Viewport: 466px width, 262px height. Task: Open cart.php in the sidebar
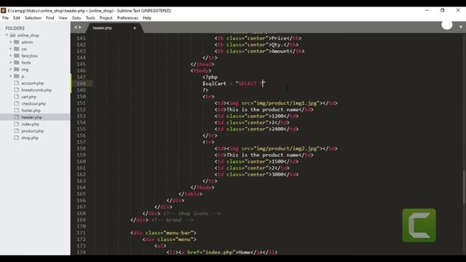(x=29, y=97)
